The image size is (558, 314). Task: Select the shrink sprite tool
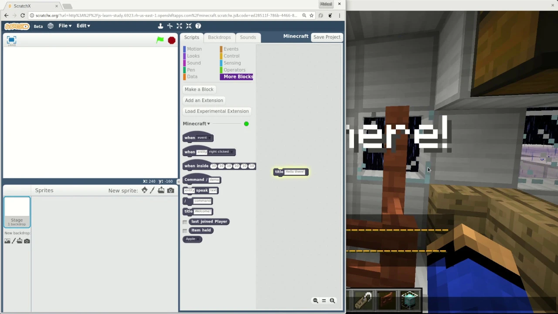189,26
